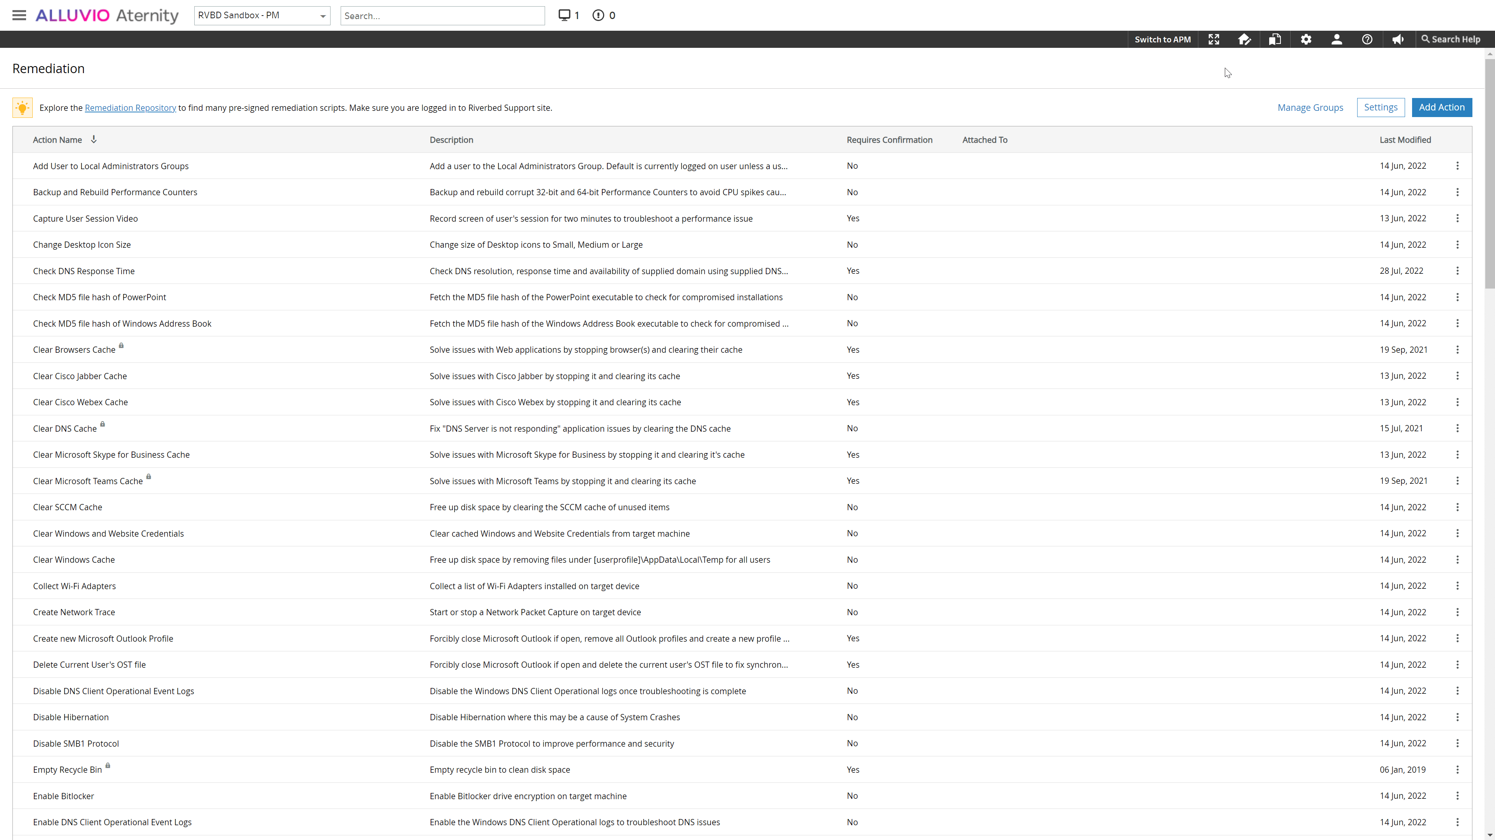Click the Alluvio Aternity logo
The width and height of the screenshot is (1495, 840).
point(107,16)
